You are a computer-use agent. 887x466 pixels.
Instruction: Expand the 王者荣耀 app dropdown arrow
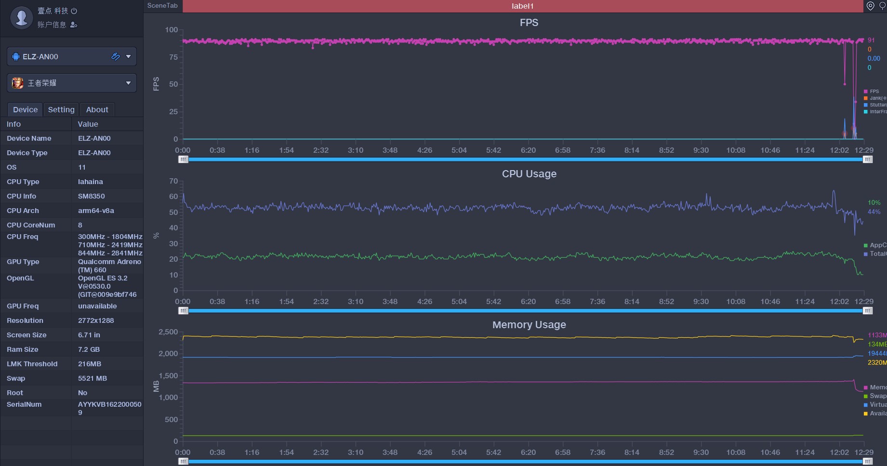click(x=128, y=83)
